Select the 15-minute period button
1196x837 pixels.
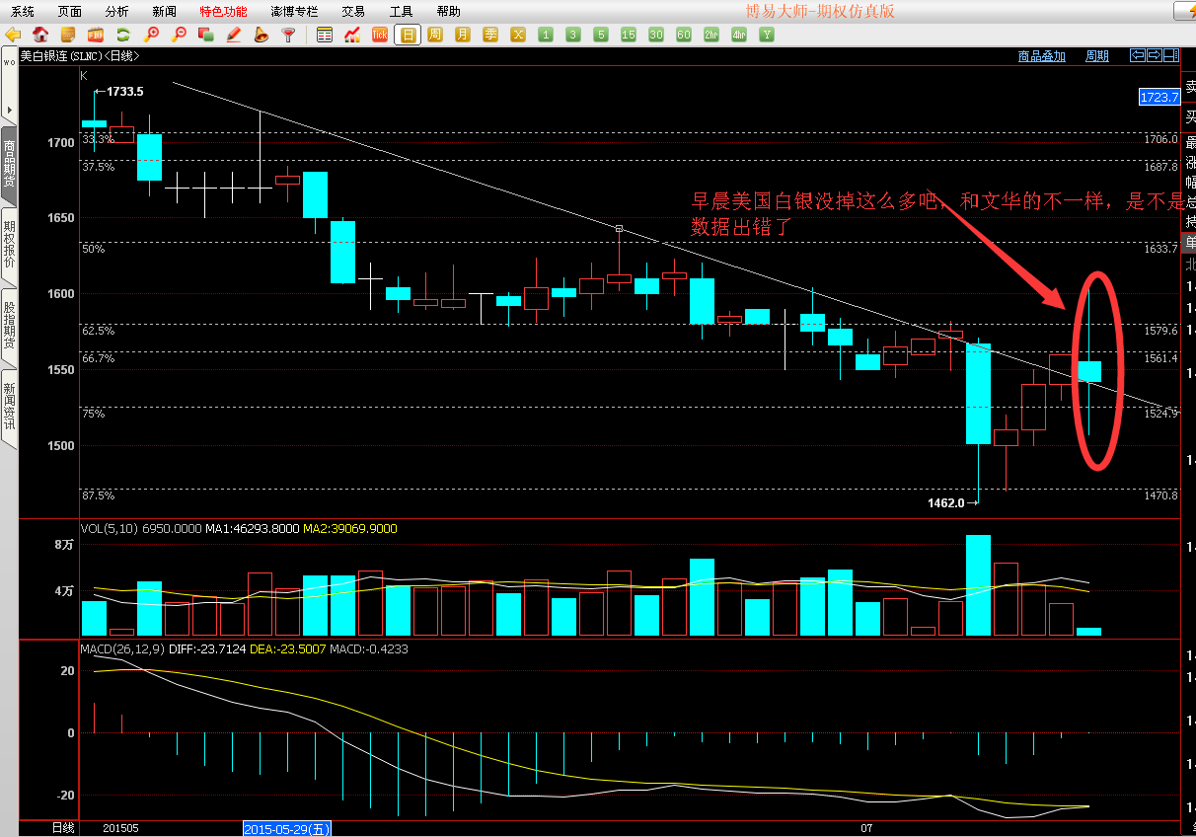pyautogui.click(x=629, y=35)
